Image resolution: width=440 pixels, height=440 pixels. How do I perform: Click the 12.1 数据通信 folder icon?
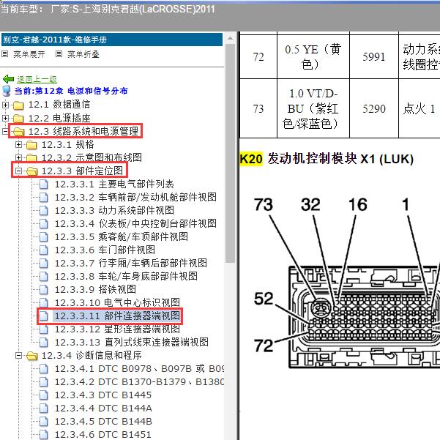tap(18, 105)
